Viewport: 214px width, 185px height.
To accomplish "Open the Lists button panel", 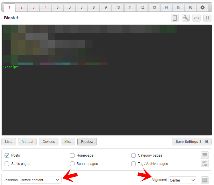I will click(x=9, y=142).
